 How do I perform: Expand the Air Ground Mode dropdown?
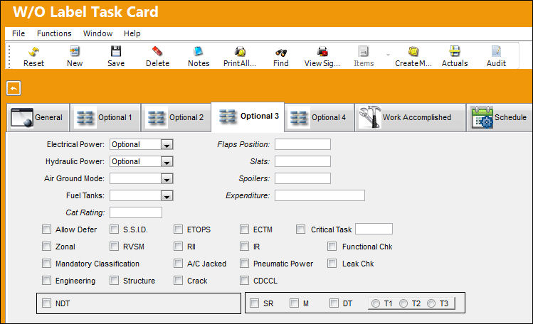[x=167, y=178]
